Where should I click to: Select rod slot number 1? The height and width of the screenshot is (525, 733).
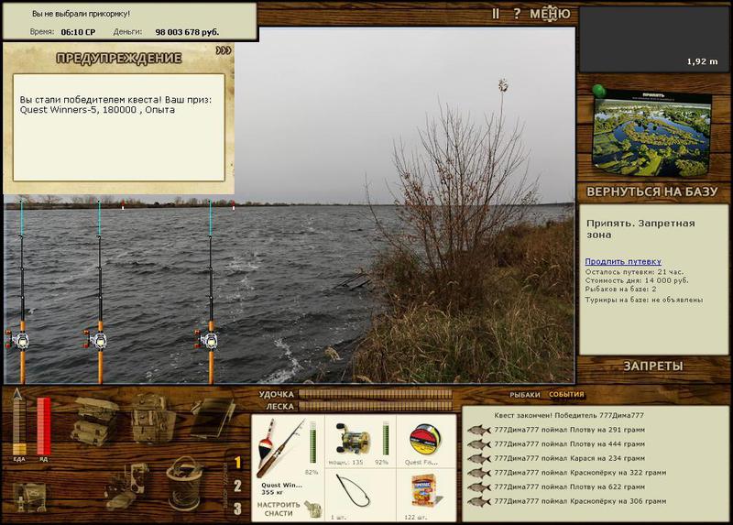pyautogui.click(x=237, y=463)
